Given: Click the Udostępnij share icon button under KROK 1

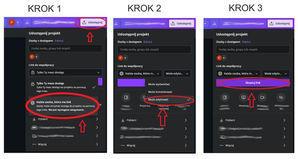Looking at the screenshot, I should (x=92, y=22).
